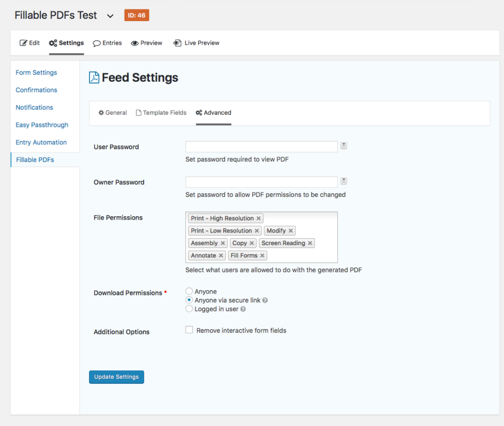Remove the Copy permission tag
This screenshot has height=426, width=504.
tap(252, 243)
